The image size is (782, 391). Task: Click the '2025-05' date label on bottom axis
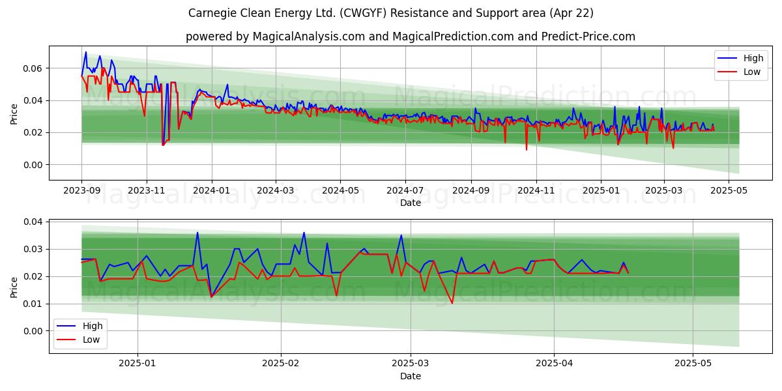(693, 364)
